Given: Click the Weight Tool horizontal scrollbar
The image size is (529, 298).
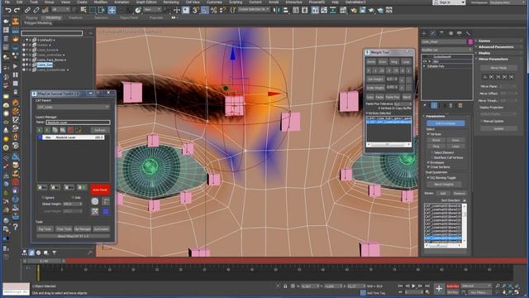Looking at the screenshot, I should (x=389, y=145).
